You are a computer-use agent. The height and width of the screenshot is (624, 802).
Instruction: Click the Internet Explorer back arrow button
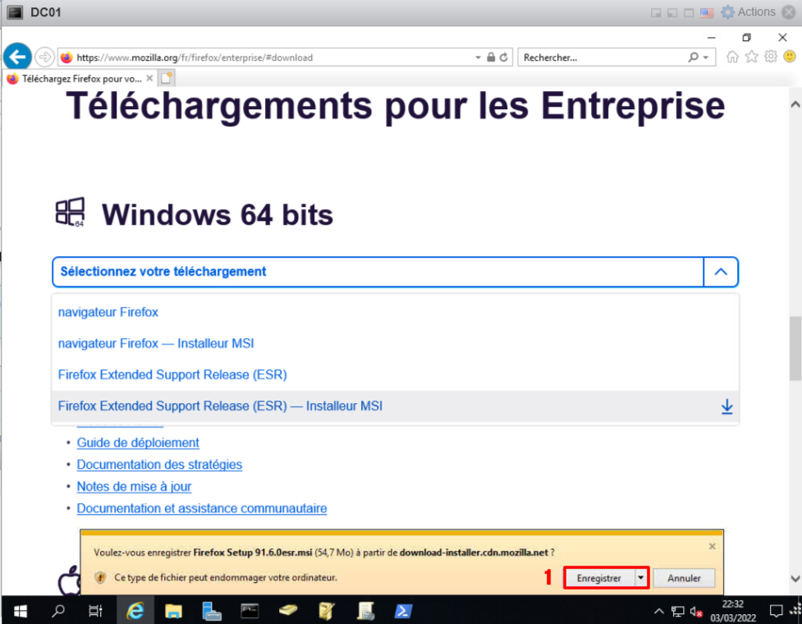(x=17, y=57)
